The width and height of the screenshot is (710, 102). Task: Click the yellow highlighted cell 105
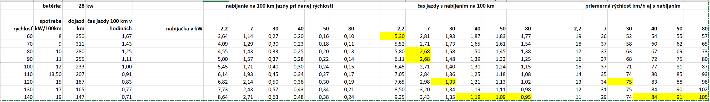click(x=696, y=97)
